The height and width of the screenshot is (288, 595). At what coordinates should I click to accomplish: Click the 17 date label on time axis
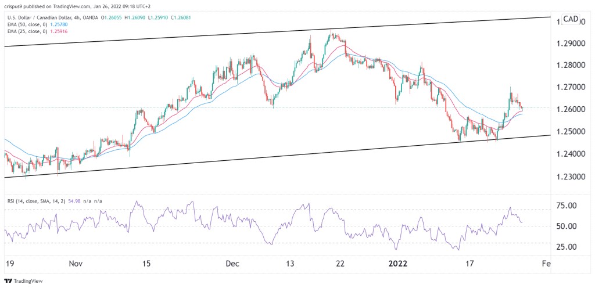point(469,264)
